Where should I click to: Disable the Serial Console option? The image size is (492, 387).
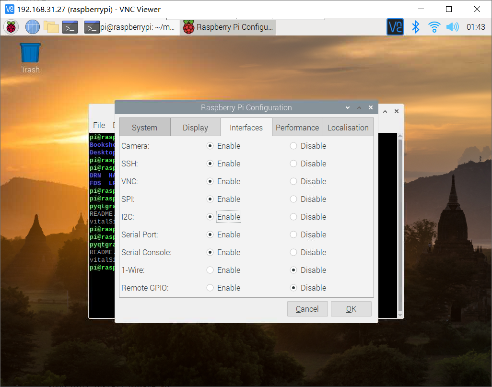(293, 252)
